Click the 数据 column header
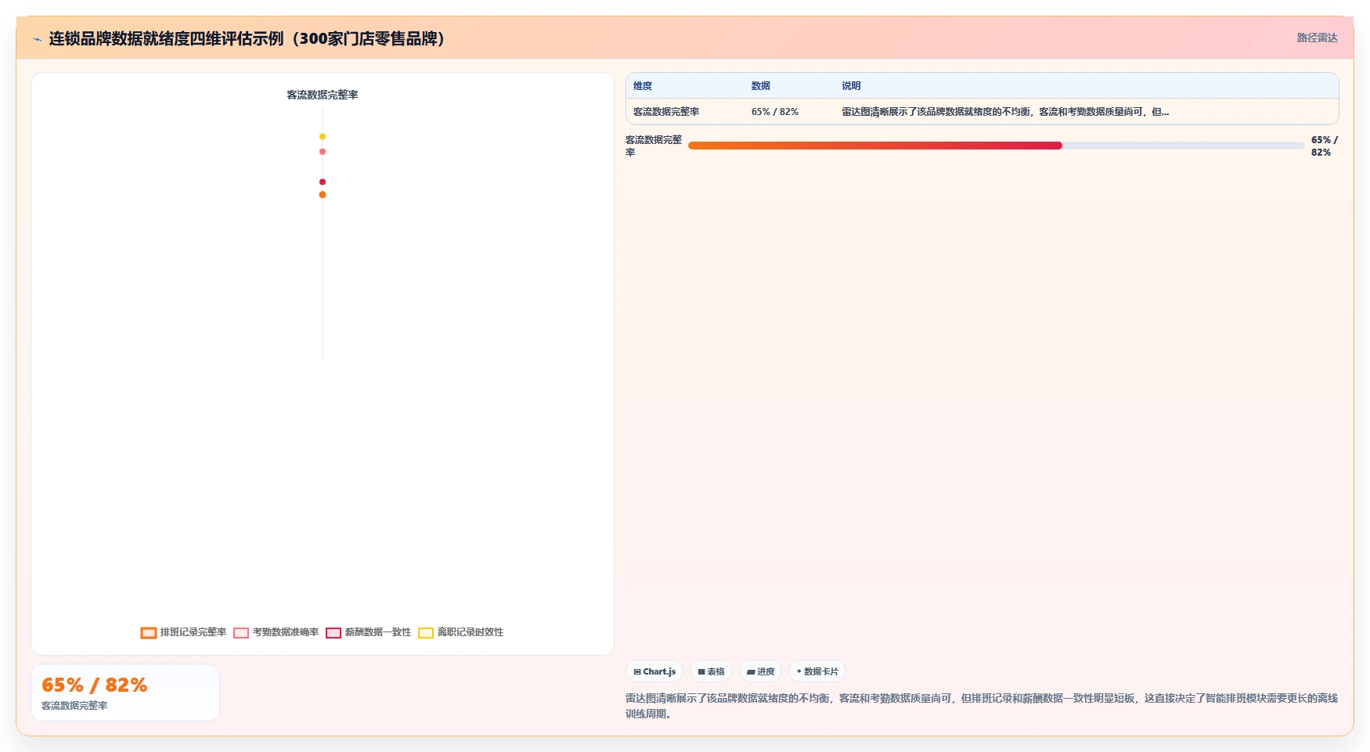This screenshot has height=752, width=1370. [x=761, y=86]
